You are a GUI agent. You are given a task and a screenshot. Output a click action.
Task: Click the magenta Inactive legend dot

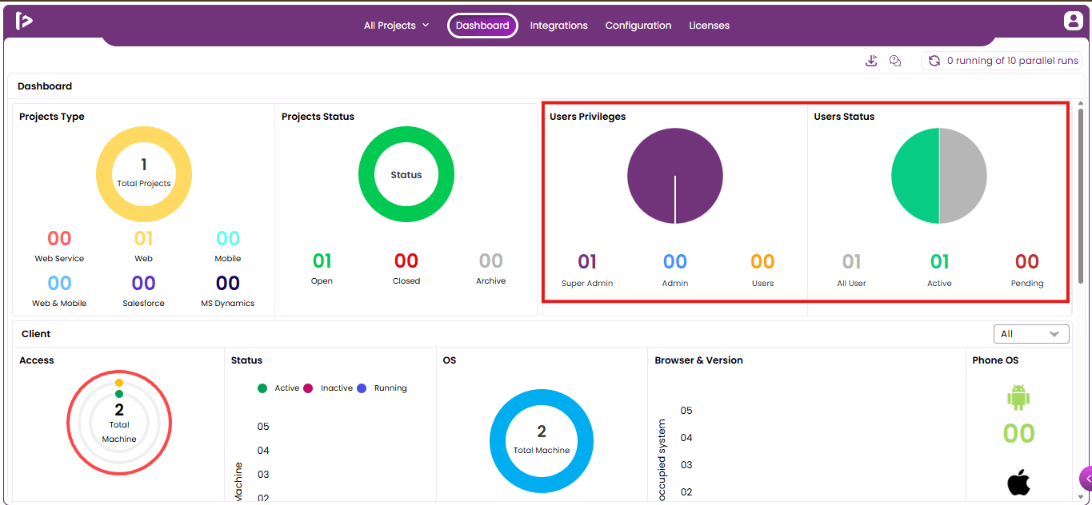click(308, 388)
